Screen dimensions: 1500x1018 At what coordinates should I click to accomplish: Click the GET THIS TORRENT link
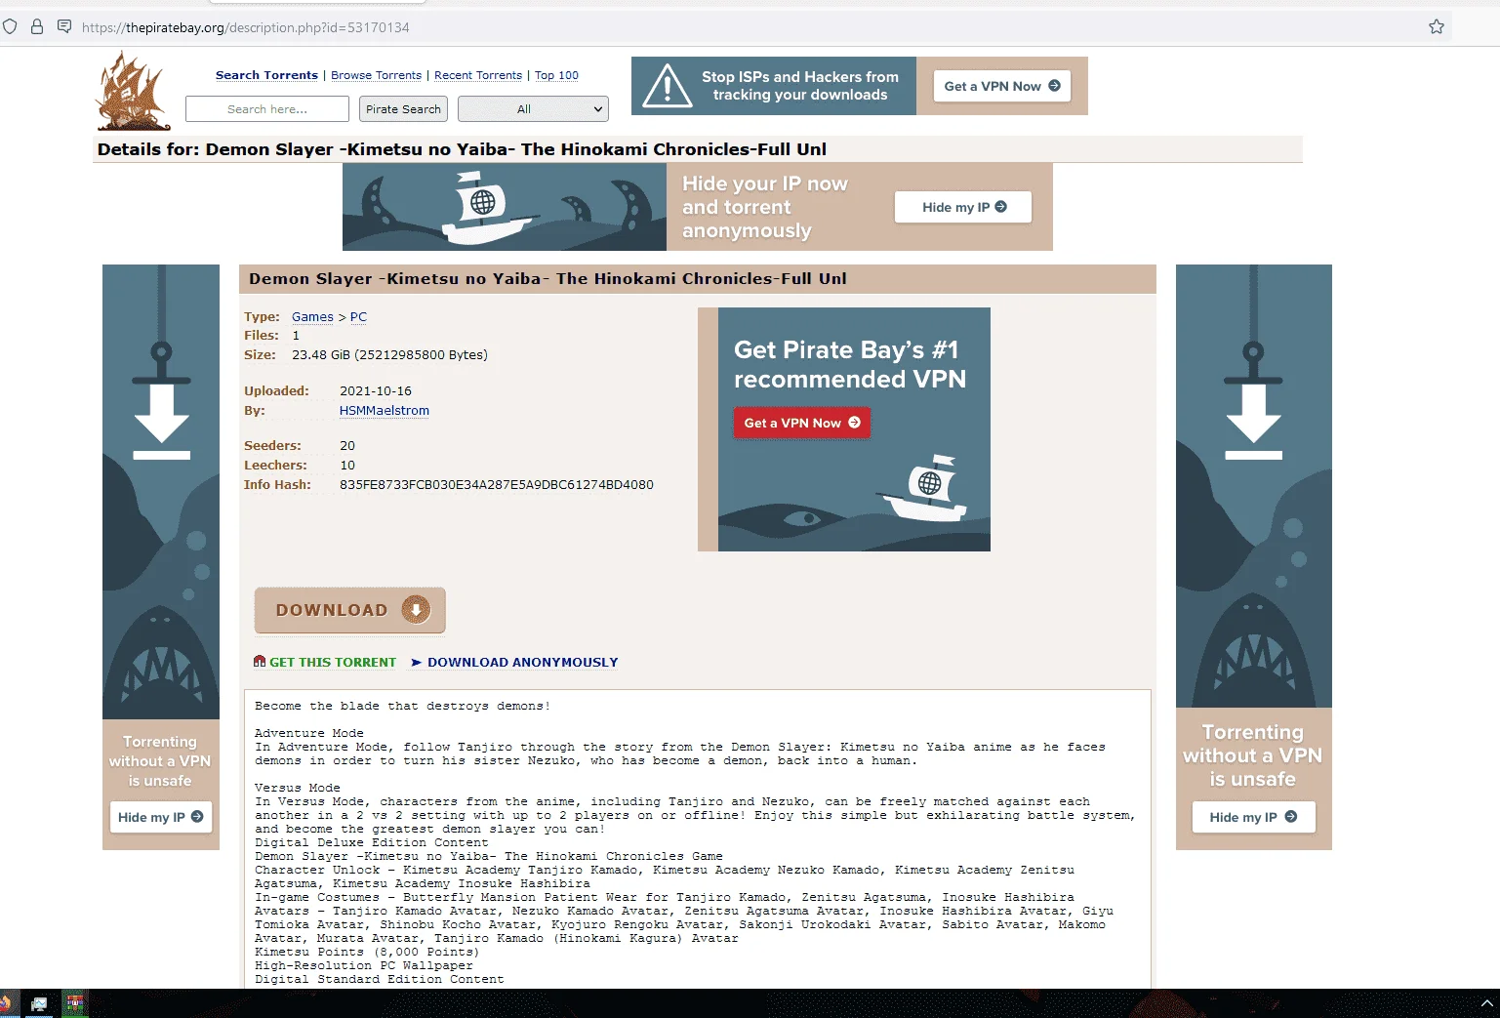pos(333,662)
